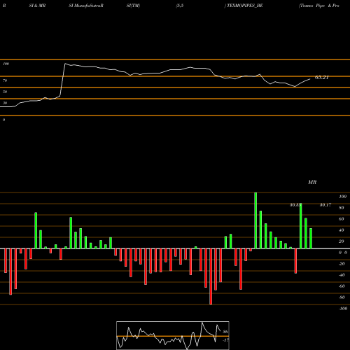Click the 80.17 value in MR panel
Screen dimensions: 350x350
click(325, 205)
